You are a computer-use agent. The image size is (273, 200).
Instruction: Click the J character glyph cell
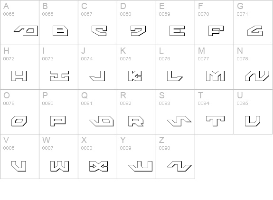point(97,67)
